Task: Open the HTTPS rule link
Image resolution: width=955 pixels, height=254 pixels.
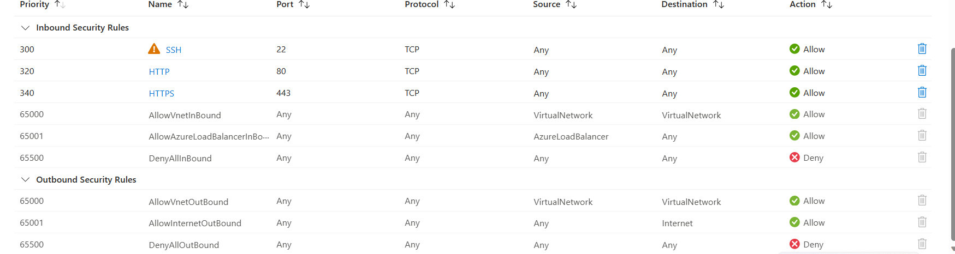Action: coord(162,93)
